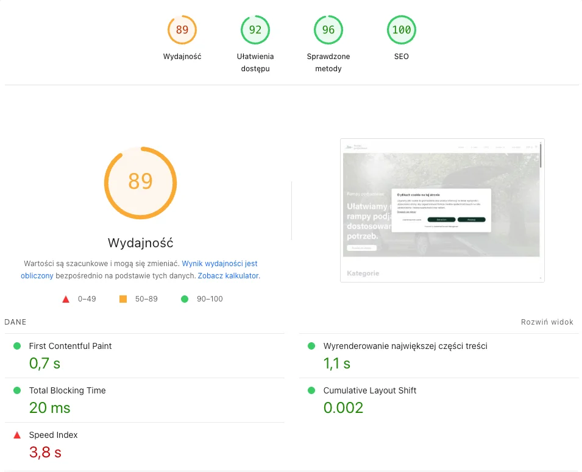Click the Cumulative Layout Shift value 0.002
Viewport: 582px width, 472px height.
[x=343, y=408]
